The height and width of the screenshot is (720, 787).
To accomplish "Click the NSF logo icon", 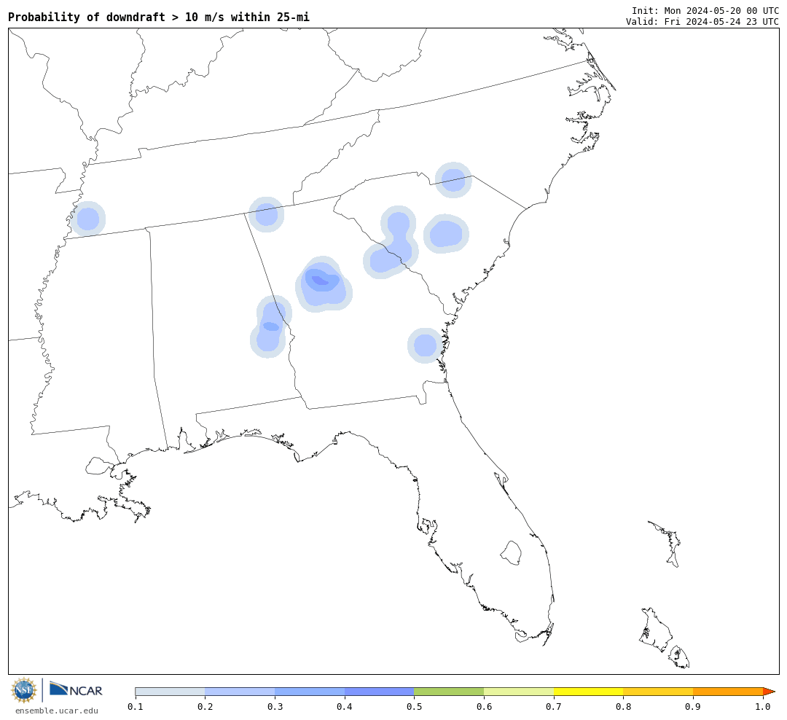I will tap(23, 690).
